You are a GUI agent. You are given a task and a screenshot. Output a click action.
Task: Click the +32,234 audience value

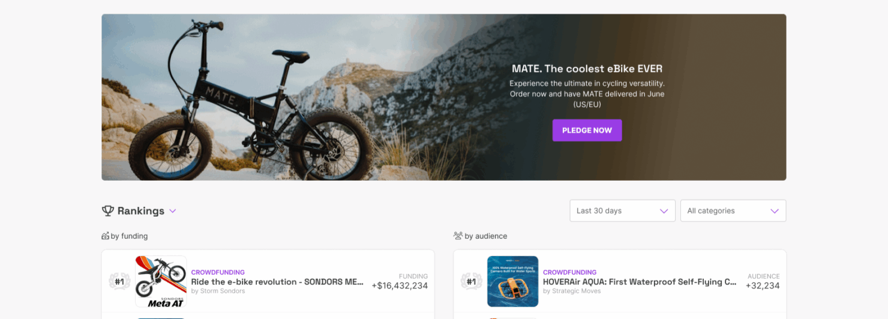pyautogui.click(x=763, y=285)
